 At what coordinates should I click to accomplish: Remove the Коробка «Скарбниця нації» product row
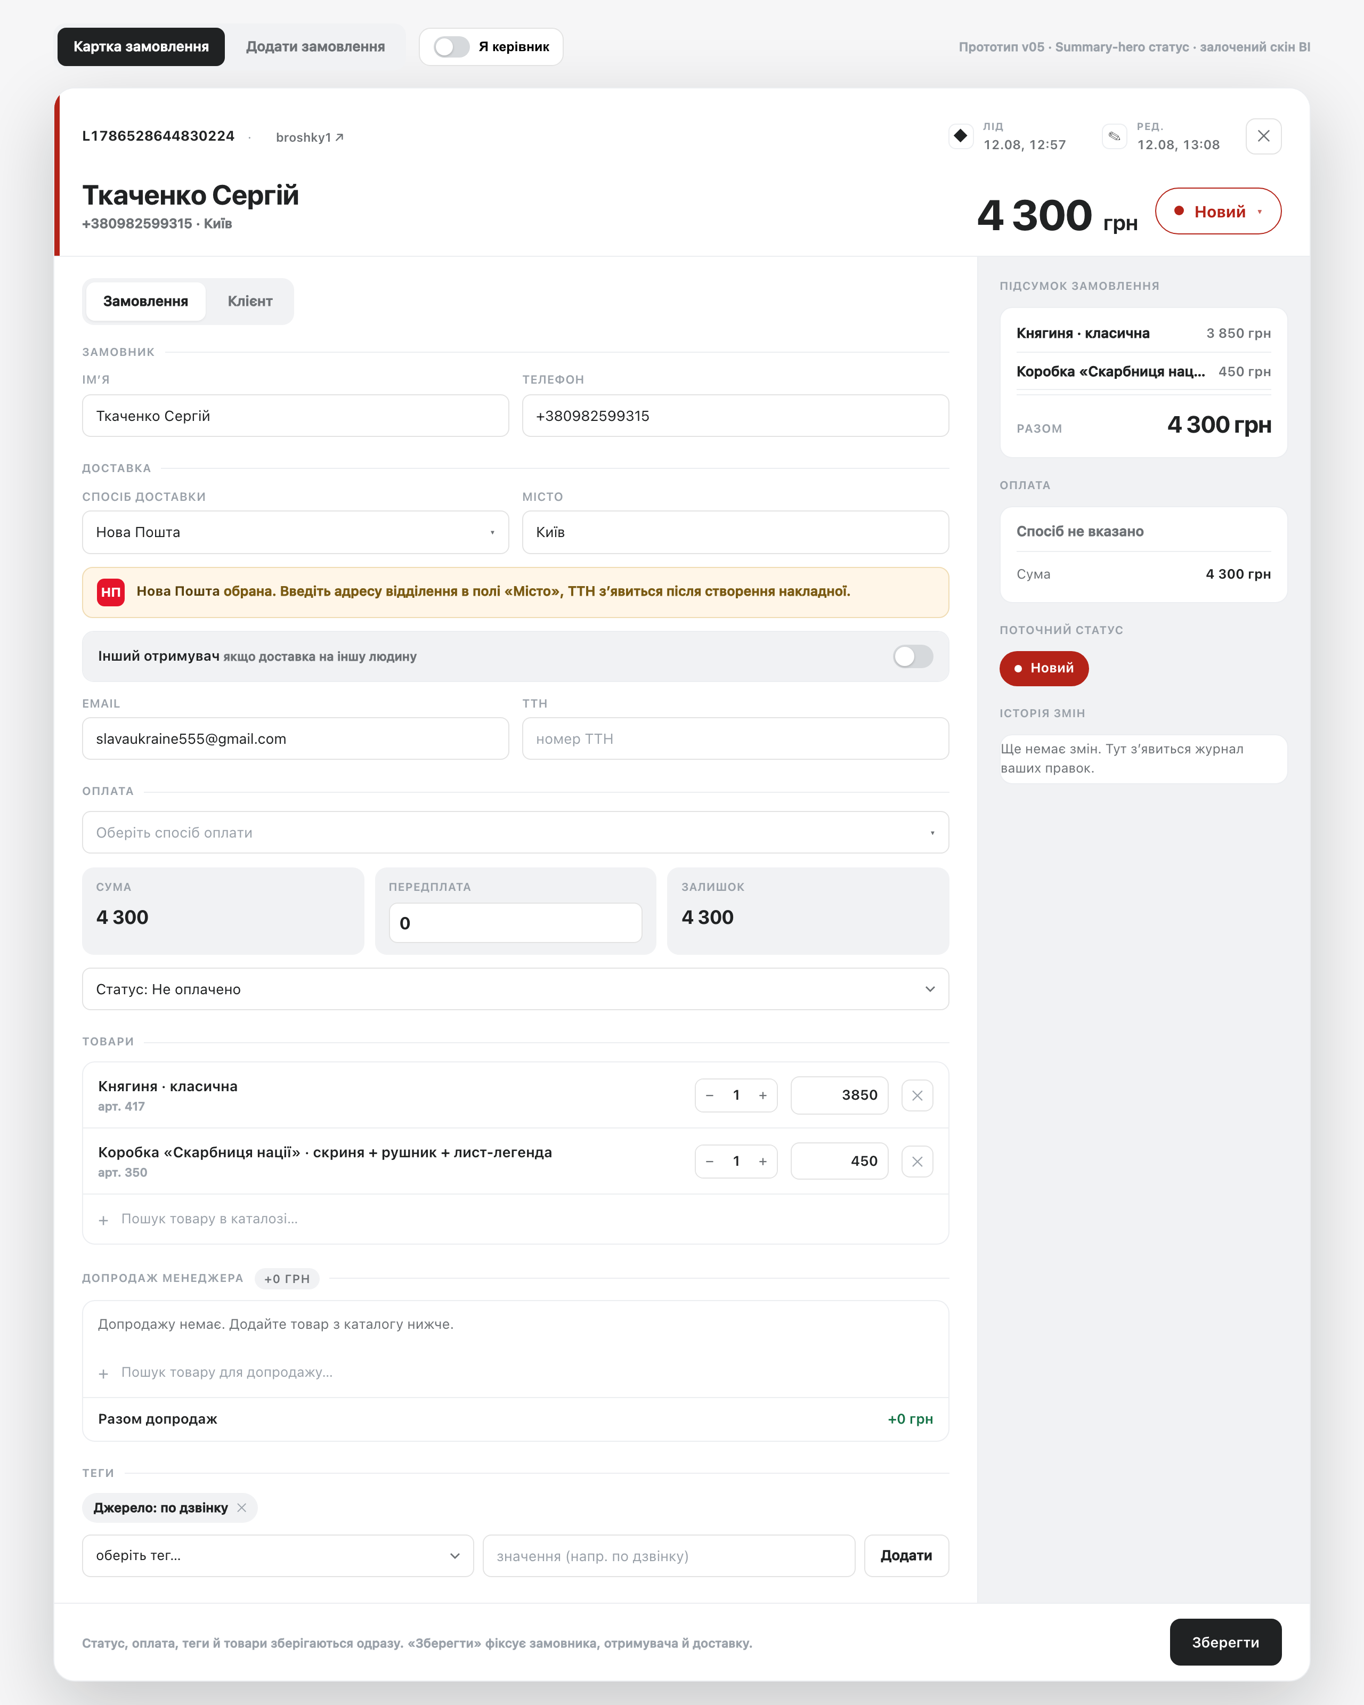[x=918, y=1162]
